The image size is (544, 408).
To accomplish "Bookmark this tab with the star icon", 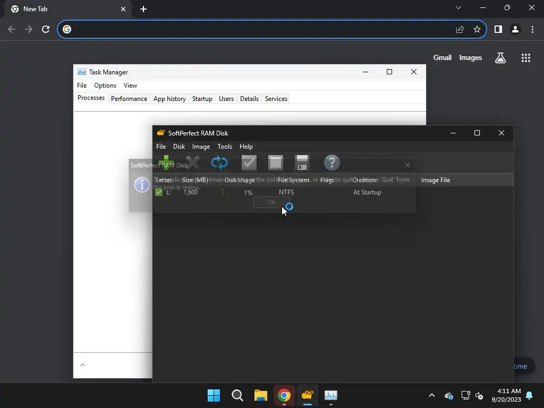I will point(477,29).
